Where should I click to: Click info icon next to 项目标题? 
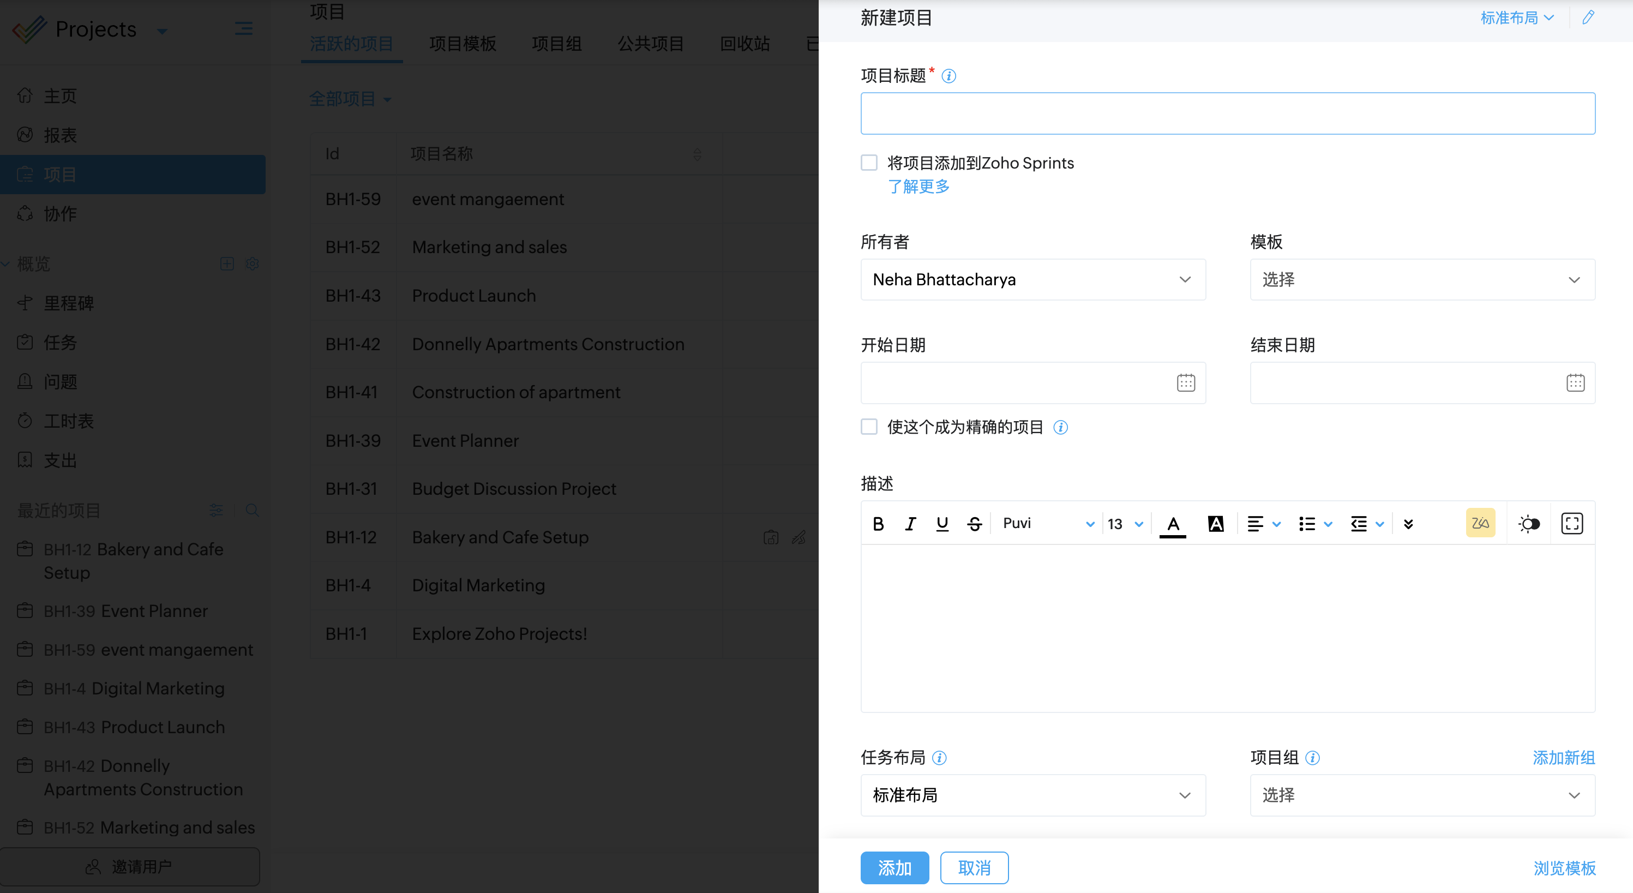[x=948, y=76]
